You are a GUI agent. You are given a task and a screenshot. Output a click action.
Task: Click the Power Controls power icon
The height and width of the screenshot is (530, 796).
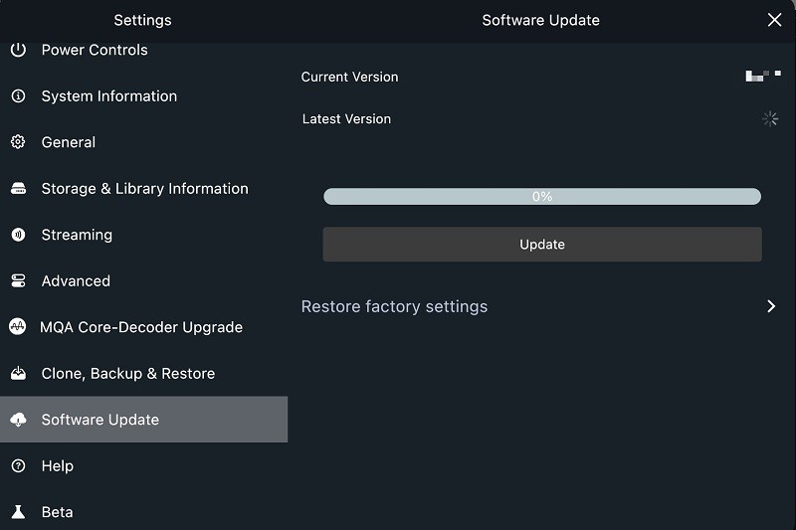click(18, 50)
